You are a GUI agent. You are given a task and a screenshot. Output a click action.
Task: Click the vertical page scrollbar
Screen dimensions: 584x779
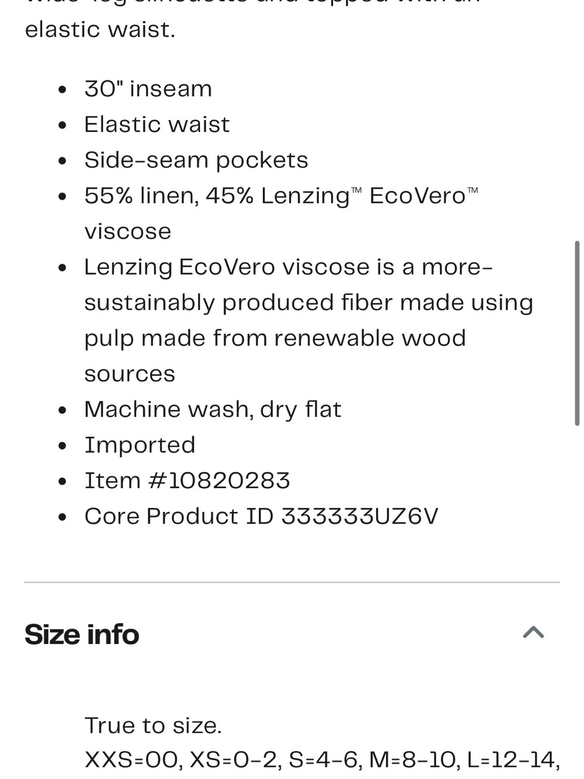coord(577,333)
